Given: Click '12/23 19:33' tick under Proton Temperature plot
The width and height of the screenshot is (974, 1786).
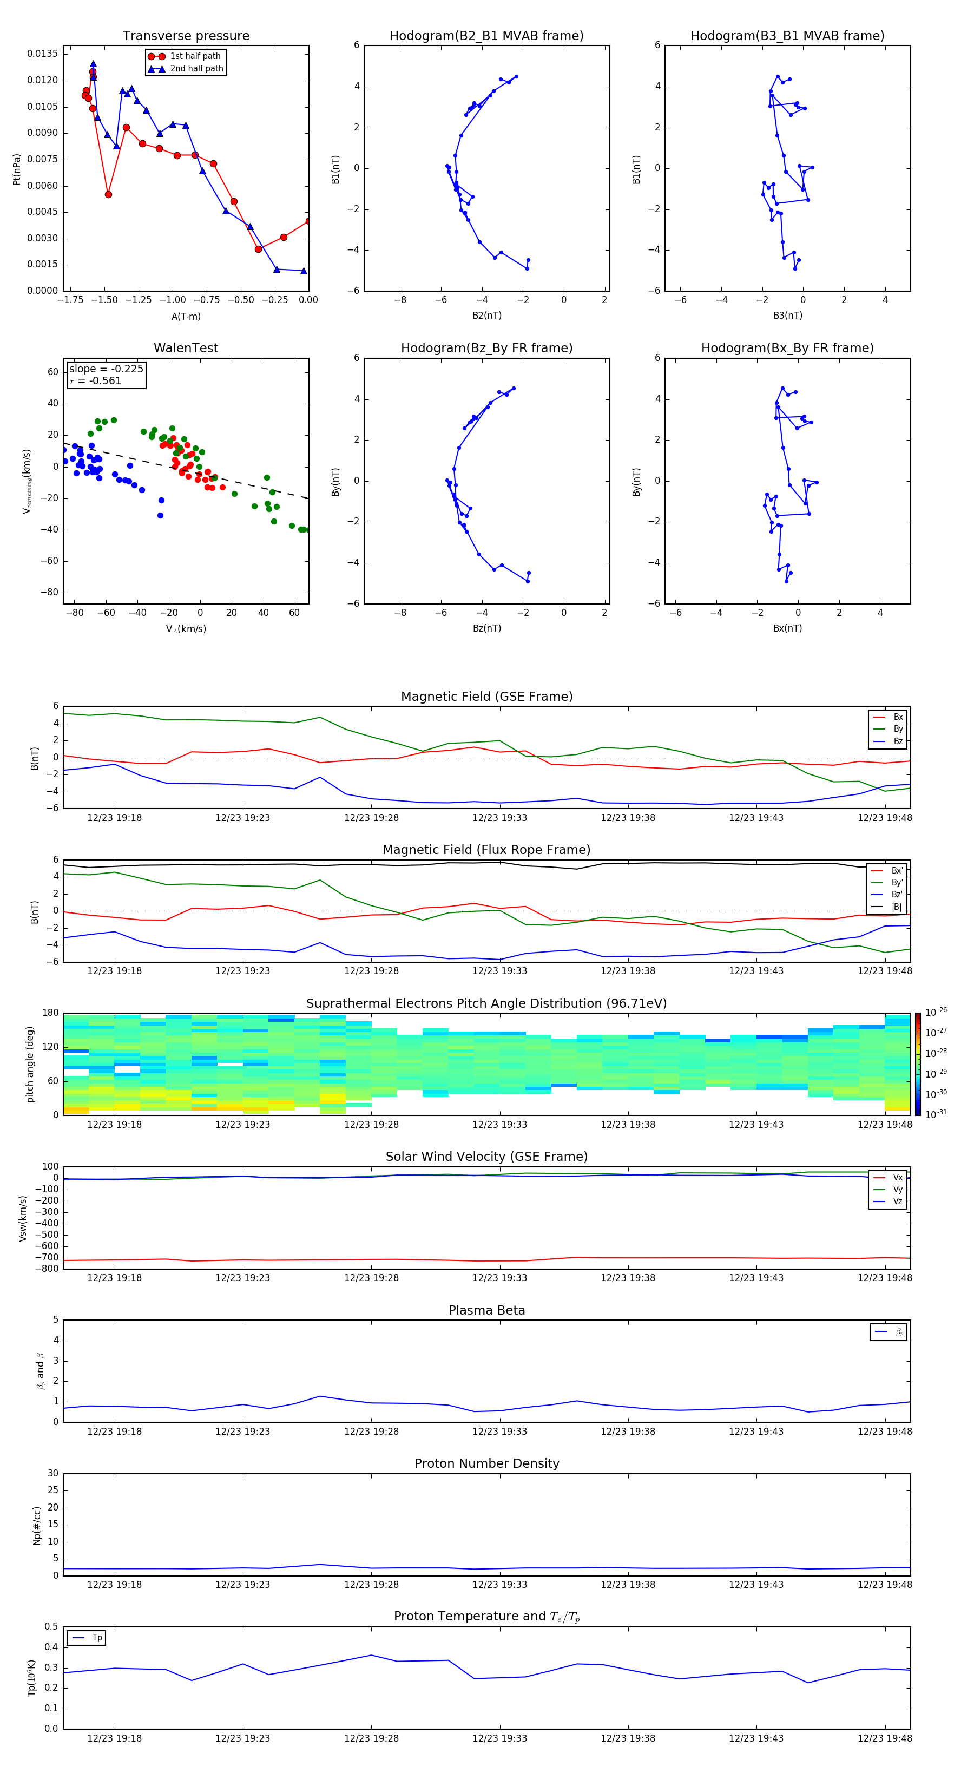Looking at the screenshot, I should (x=500, y=1739).
